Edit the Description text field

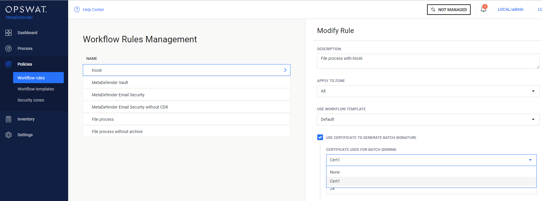coord(428,61)
